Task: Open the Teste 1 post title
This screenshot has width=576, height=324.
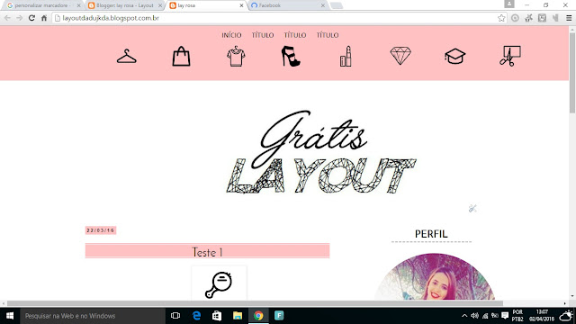Action: click(207, 252)
